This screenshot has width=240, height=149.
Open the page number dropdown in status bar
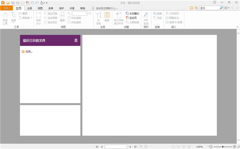[x=126, y=147]
